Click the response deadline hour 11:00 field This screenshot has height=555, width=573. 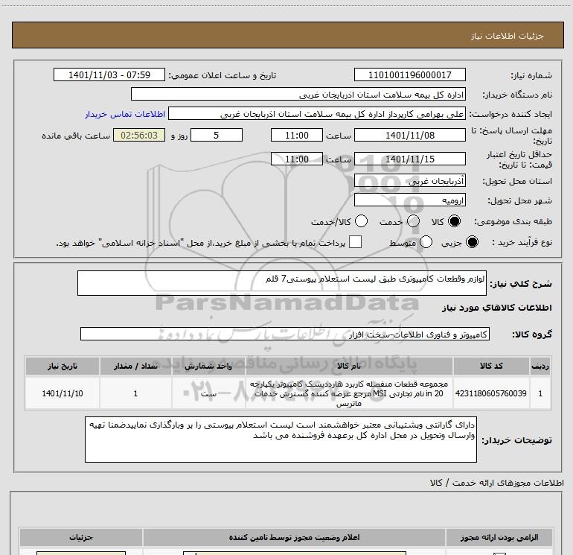(297, 136)
